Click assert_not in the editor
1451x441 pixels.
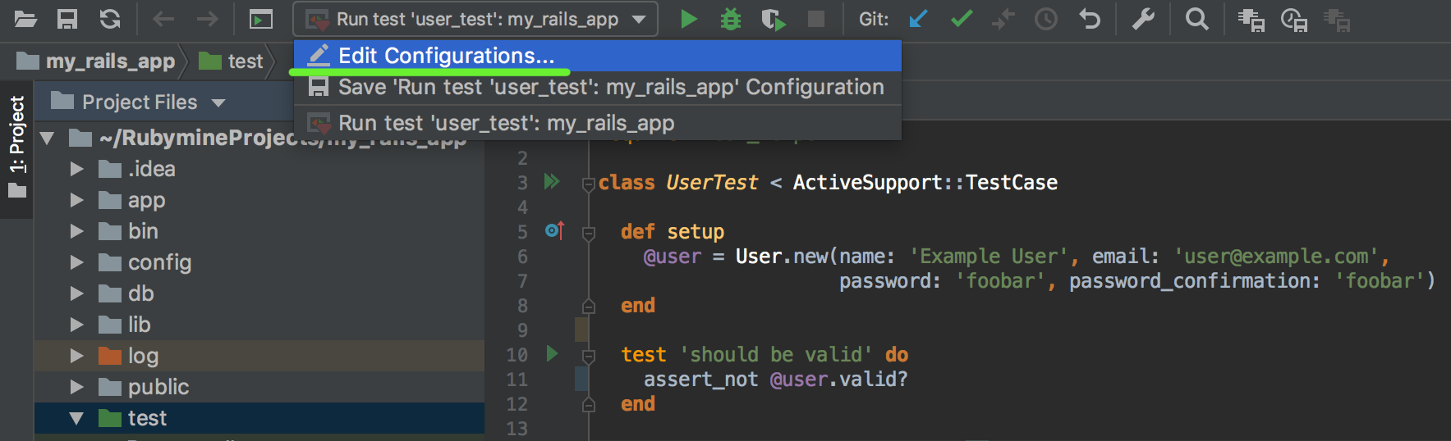tap(700, 380)
